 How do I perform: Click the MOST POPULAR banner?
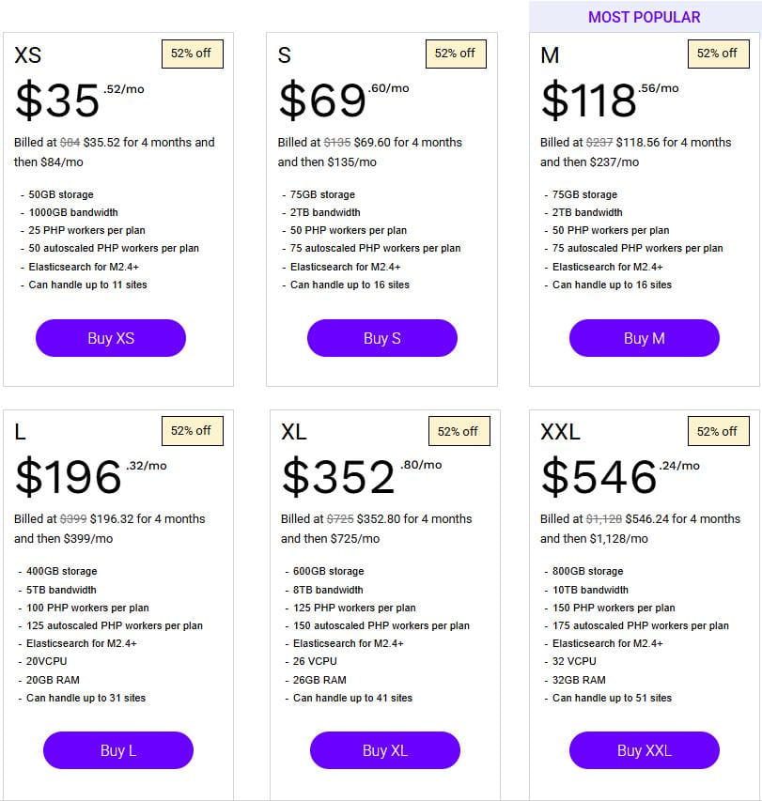click(644, 17)
